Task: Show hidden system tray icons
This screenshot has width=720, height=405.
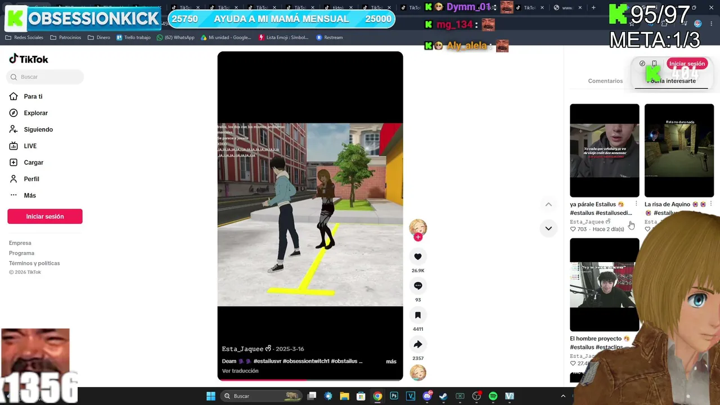Action: (563, 396)
